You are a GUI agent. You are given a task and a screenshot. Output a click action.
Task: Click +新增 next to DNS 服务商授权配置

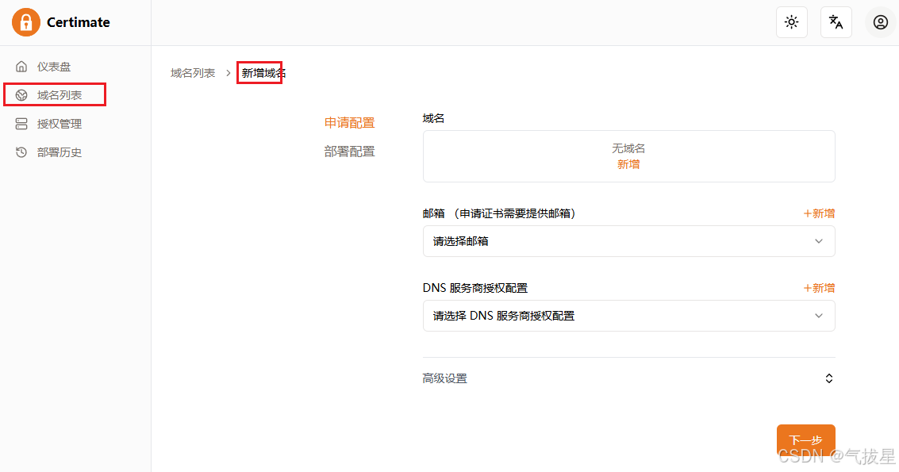[x=819, y=288]
